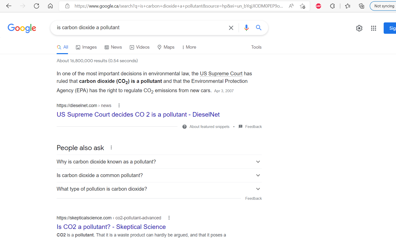Clear the search box with the X icon
Image resolution: width=396 pixels, height=238 pixels.
tap(231, 28)
